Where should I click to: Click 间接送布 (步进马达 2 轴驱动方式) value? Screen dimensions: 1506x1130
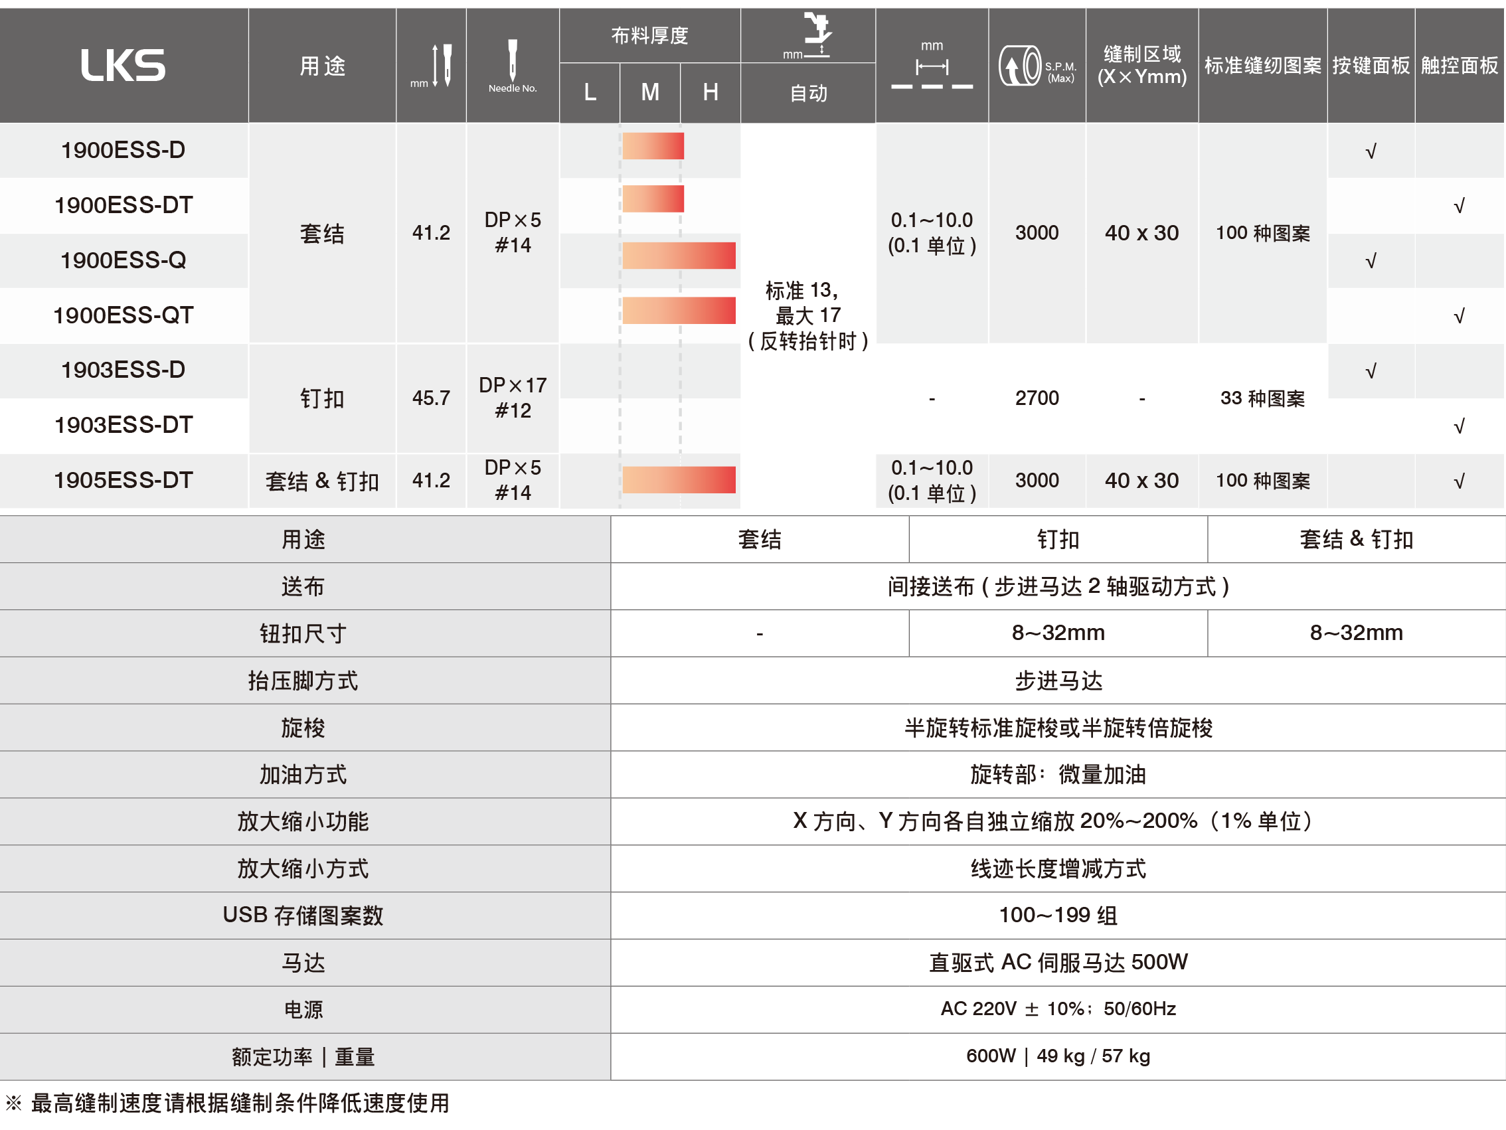(x=1058, y=586)
